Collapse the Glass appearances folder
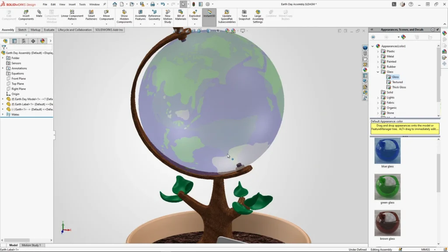The image size is (448, 252). [378, 72]
